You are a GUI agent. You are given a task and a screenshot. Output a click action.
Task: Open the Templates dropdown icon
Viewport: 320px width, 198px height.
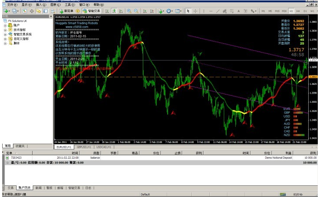click(x=178, y=11)
